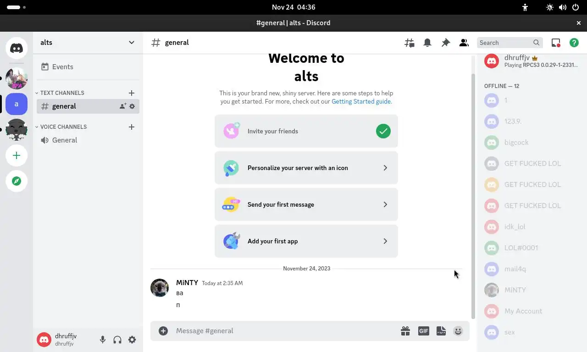The image size is (587, 352).
Task: Select the 'a' alts server icon
Action: click(17, 104)
